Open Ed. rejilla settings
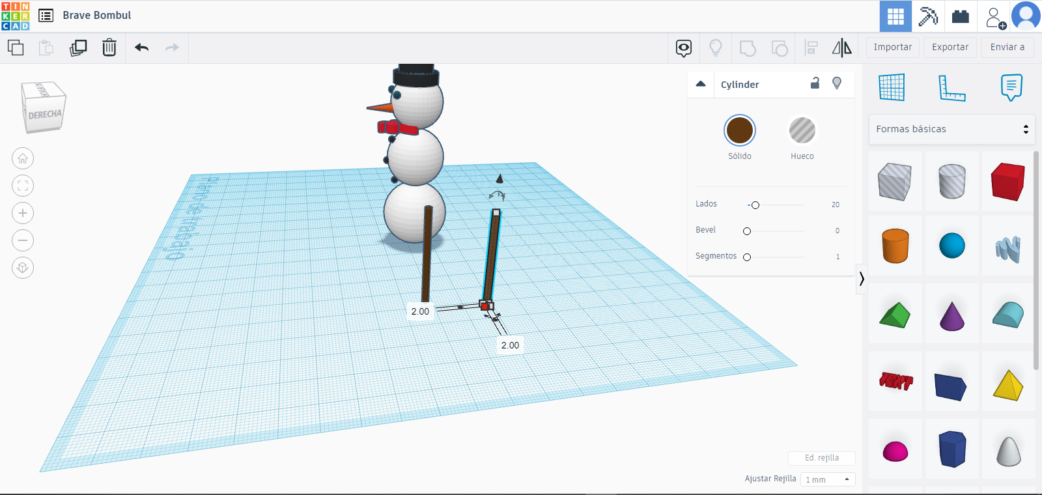The image size is (1042, 495). [x=822, y=458]
